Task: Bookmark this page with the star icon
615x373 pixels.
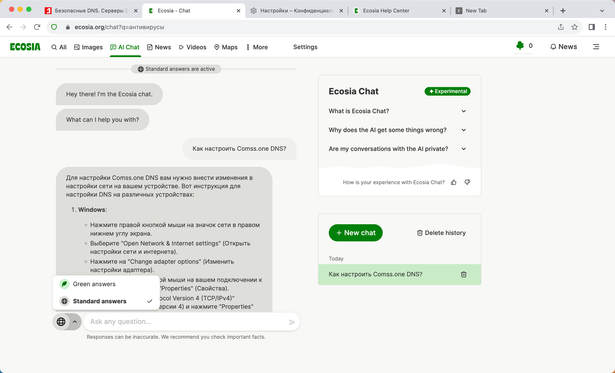Action: (574, 27)
